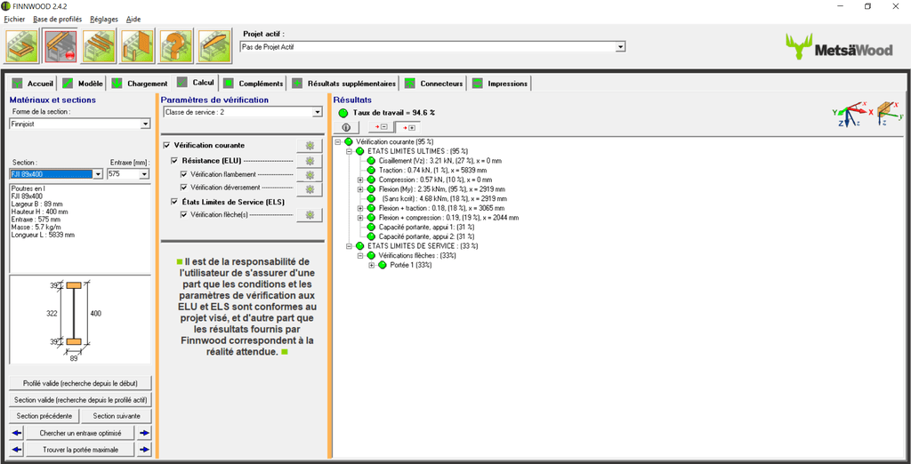The height and width of the screenshot is (464, 911).
Task: Click Section valide (recherche depuis le profilé actif)
Action: pos(81,399)
